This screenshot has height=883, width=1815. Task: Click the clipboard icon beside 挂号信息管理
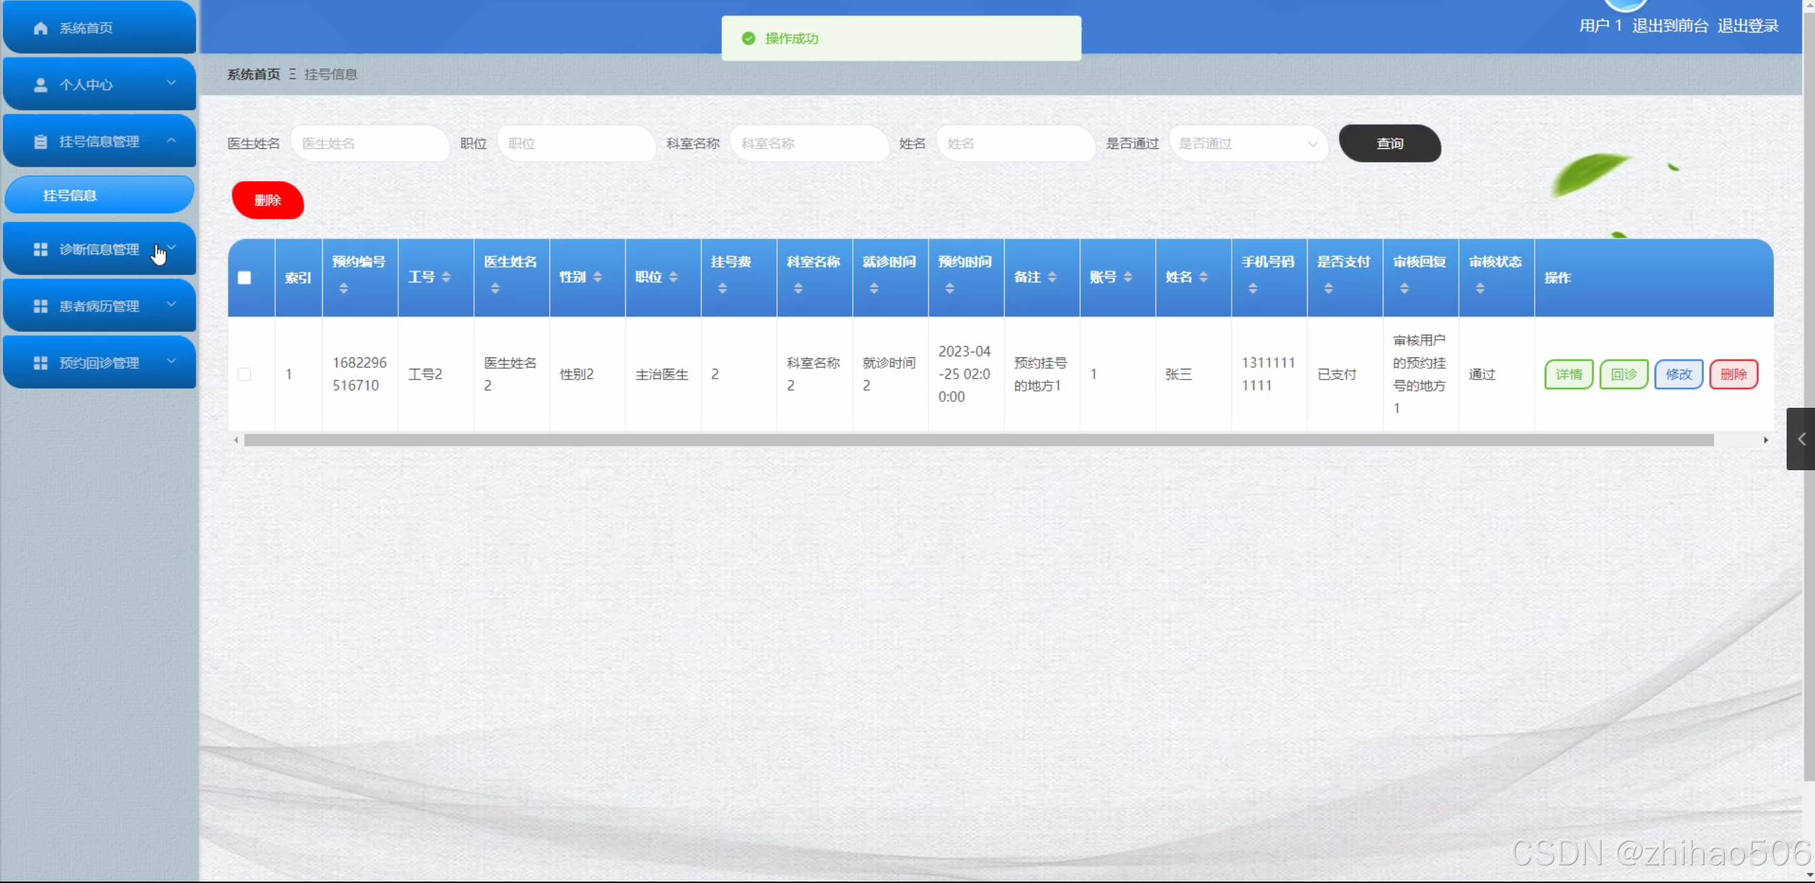click(40, 142)
